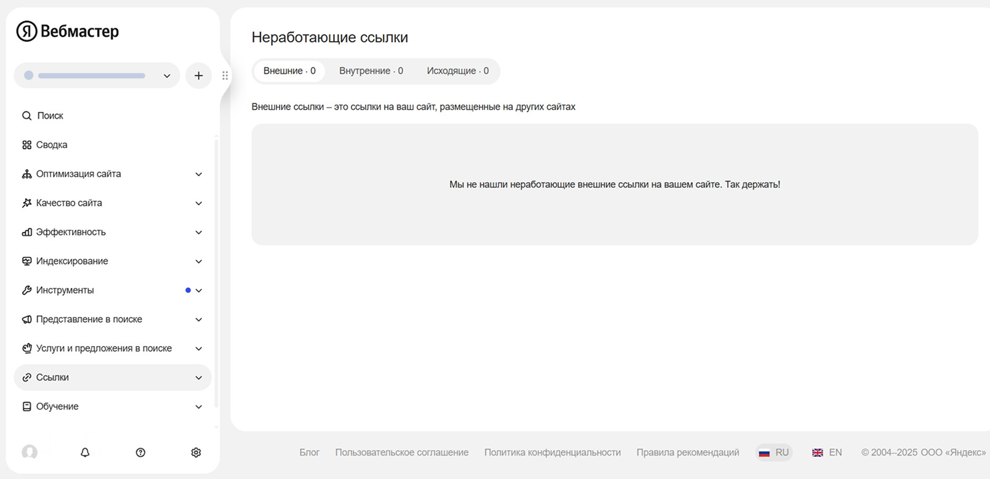Click the Обучение label
Viewport: 990px width, 479px height.
point(57,406)
